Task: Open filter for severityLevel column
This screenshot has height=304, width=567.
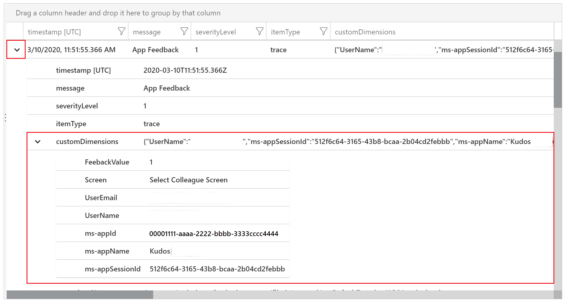Action: click(x=259, y=31)
